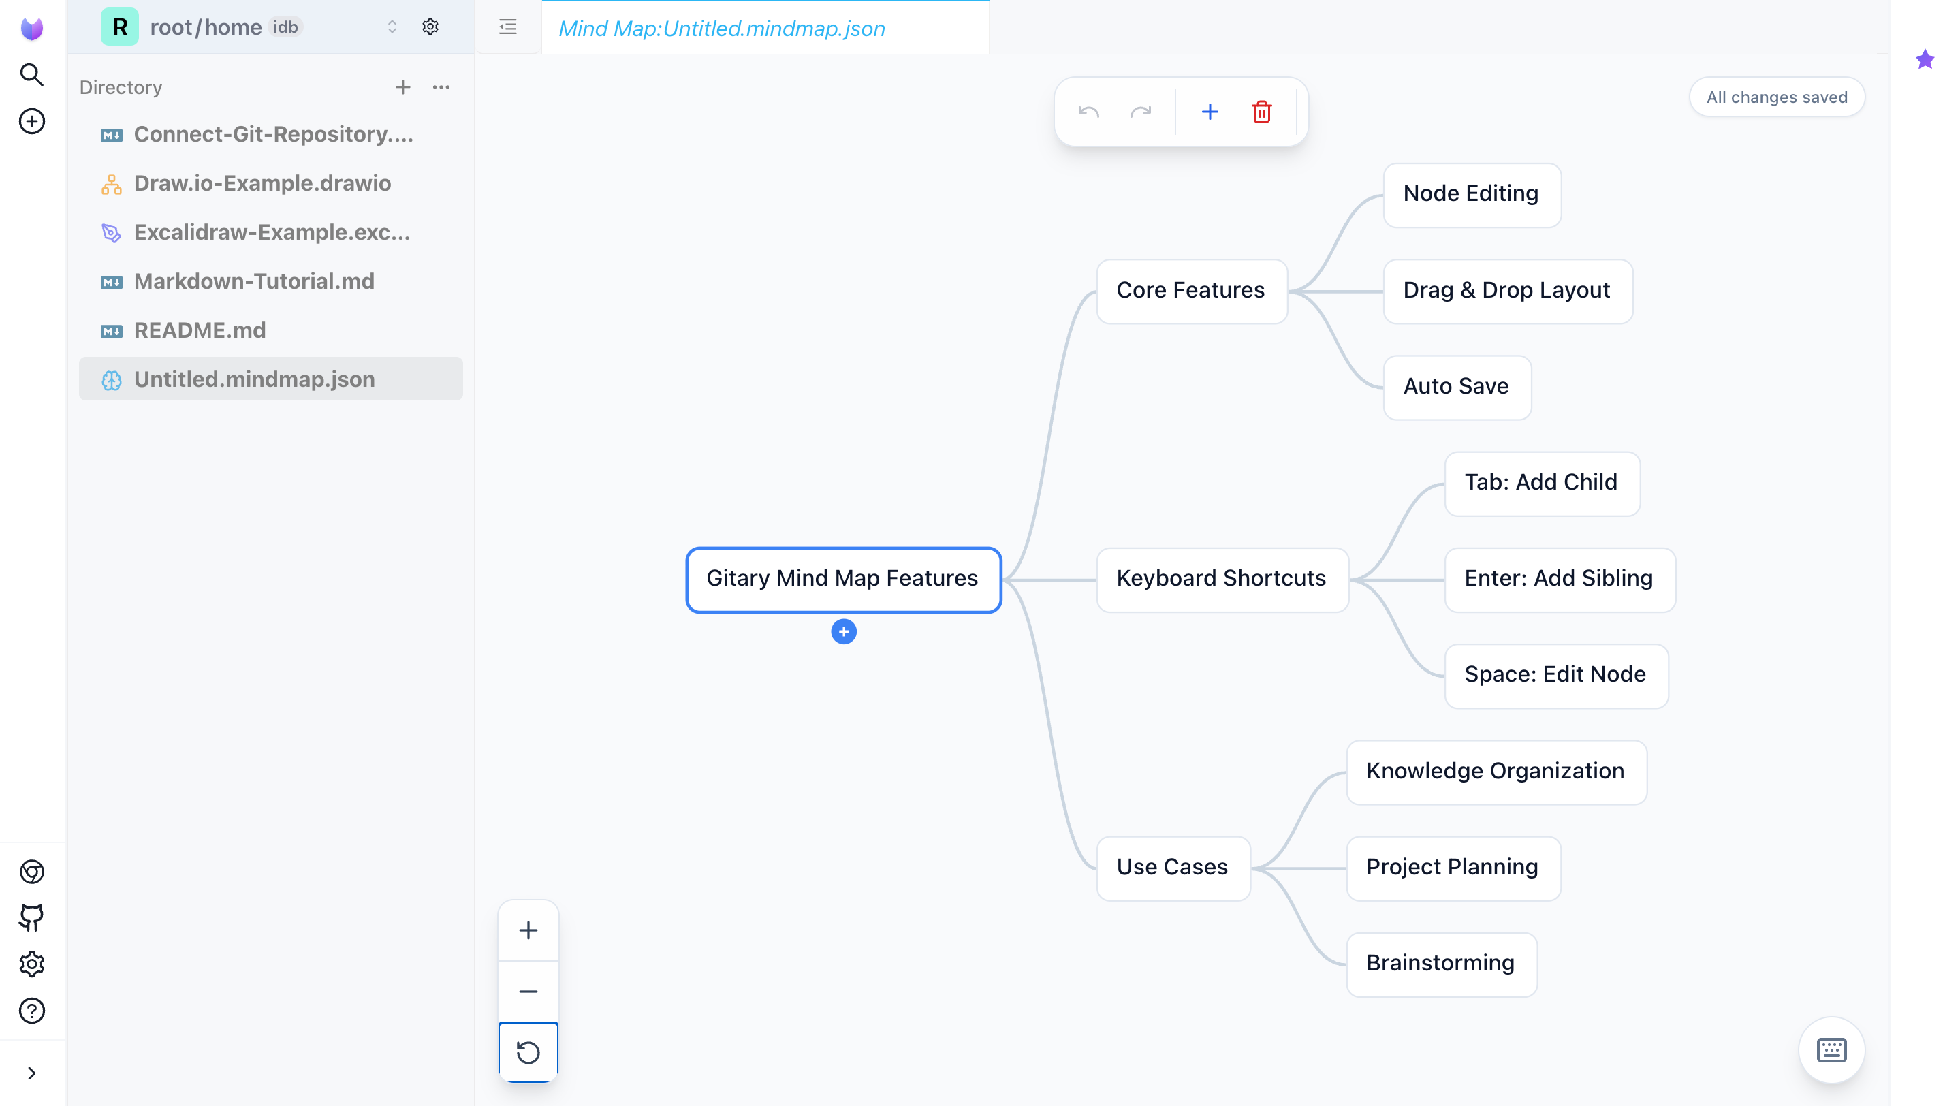Click the redo arrow in mind map toolbar
The image size is (1960, 1106).
pos(1141,112)
